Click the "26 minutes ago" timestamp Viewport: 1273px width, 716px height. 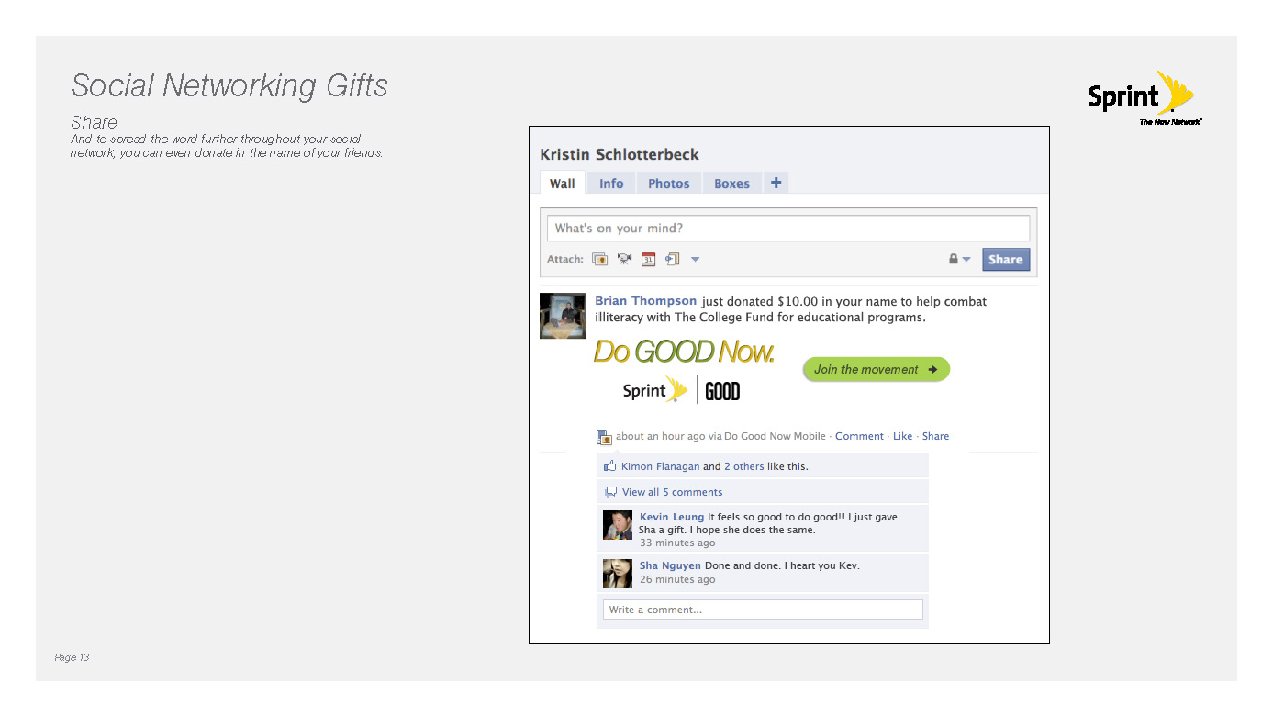[677, 579]
